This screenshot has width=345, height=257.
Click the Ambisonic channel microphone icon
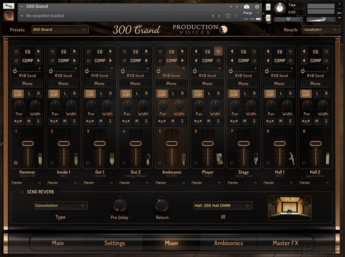tap(183, 159)
